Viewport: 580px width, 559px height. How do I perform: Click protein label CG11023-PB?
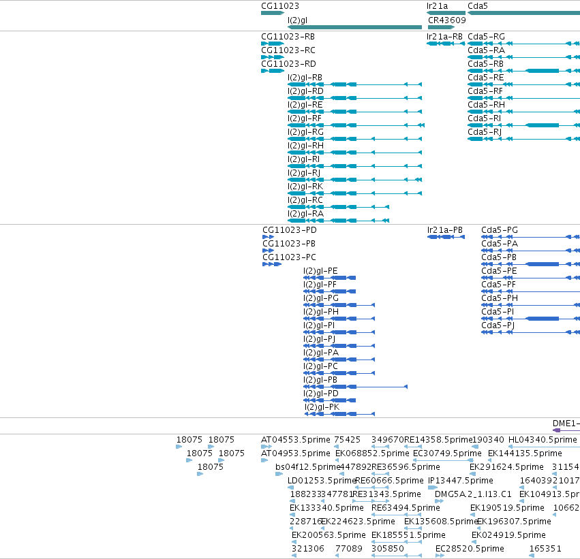(x=289, y=244)
